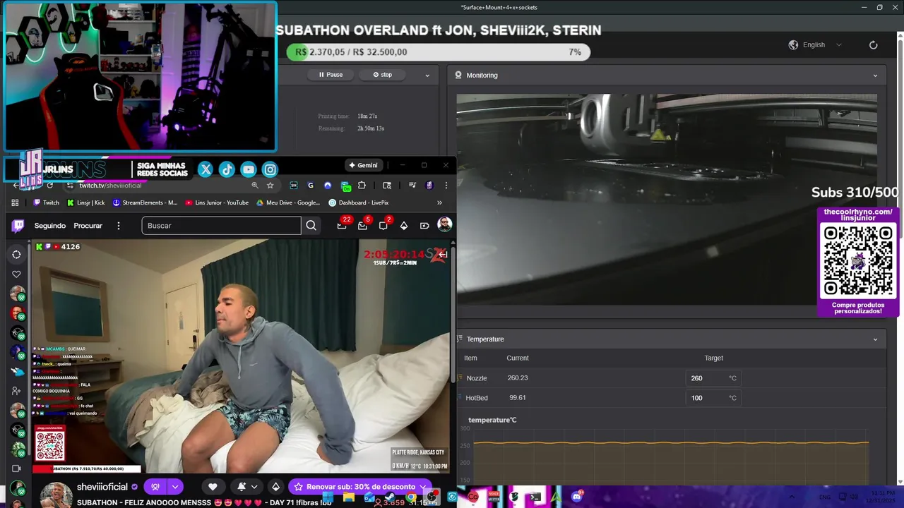Open the StreamElements bookmark
The width and height of the screenshot is (904, 508).
pos(145,202)
